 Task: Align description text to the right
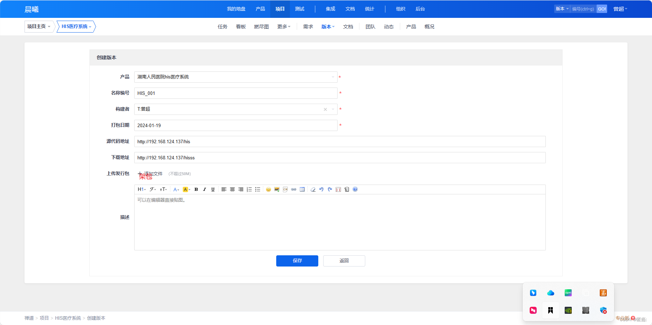coord(241,189)
